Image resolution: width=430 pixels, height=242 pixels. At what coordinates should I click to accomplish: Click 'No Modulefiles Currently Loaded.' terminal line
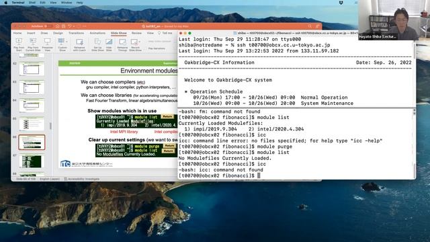coord(225,159)
